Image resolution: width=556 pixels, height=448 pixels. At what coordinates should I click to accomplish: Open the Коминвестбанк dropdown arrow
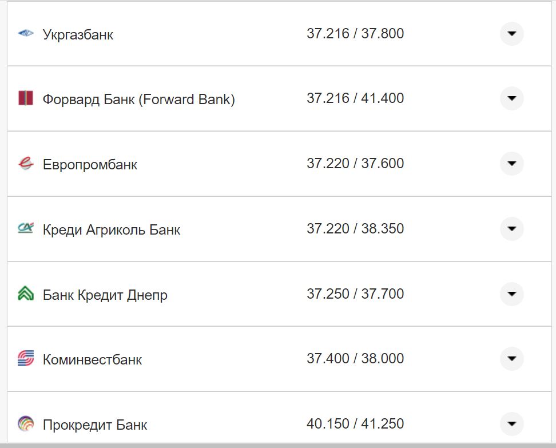pyautogui.click(x=512, y=359)
